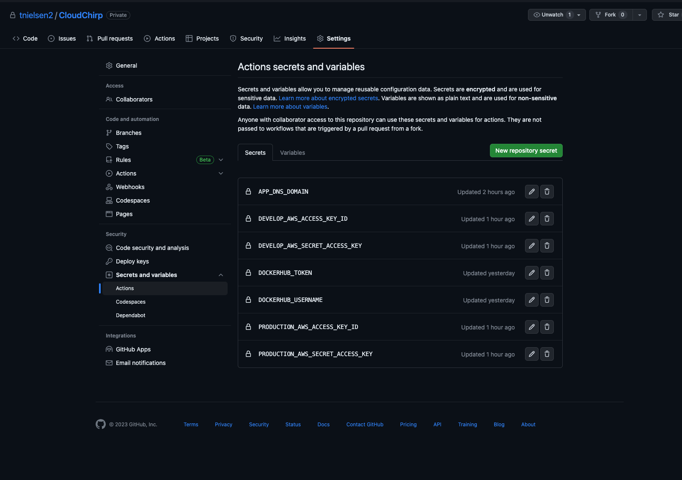Open the Fork options dropdown arrow
This screenshot has width=682, height=480.
tap(640, 15)
